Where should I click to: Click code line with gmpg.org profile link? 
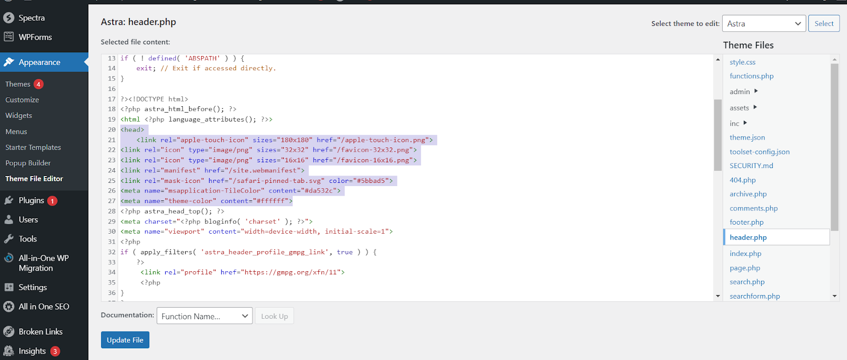tap(242, 272)
